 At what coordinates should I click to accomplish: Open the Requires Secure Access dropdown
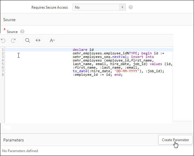[x=99, y=7]
